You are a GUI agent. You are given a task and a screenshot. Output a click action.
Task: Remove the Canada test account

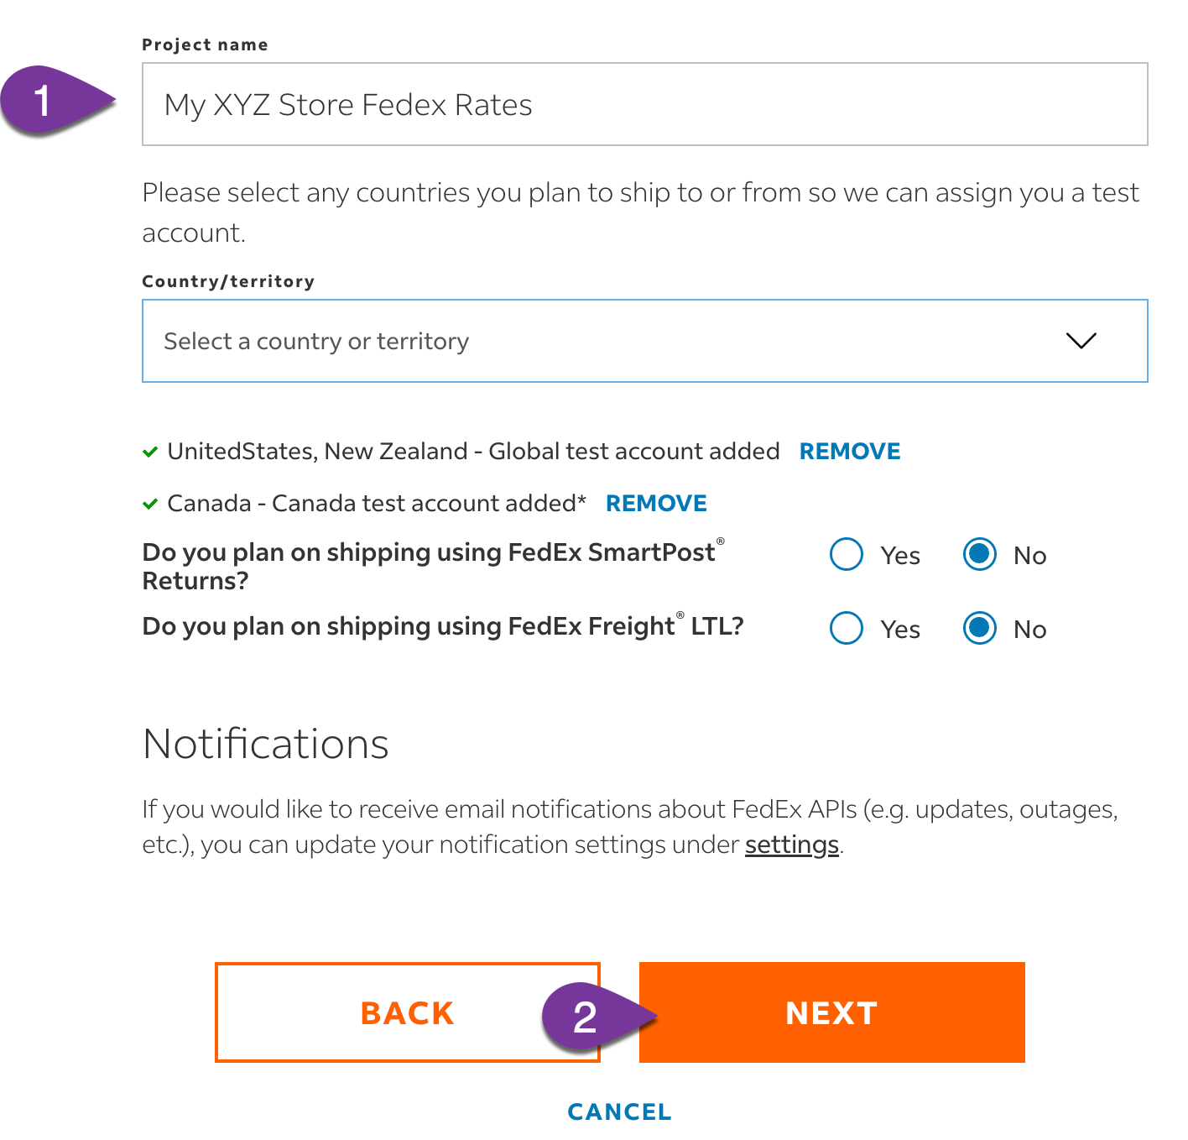[x=656, y=504]
